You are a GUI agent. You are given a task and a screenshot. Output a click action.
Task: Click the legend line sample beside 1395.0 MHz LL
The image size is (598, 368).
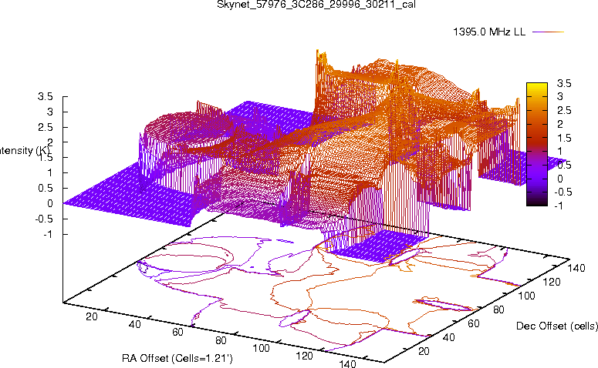pyautogui.click(x=548, y=32)
